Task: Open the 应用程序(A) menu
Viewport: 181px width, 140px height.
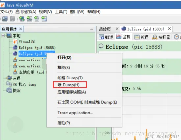Action: pos(26,12)
